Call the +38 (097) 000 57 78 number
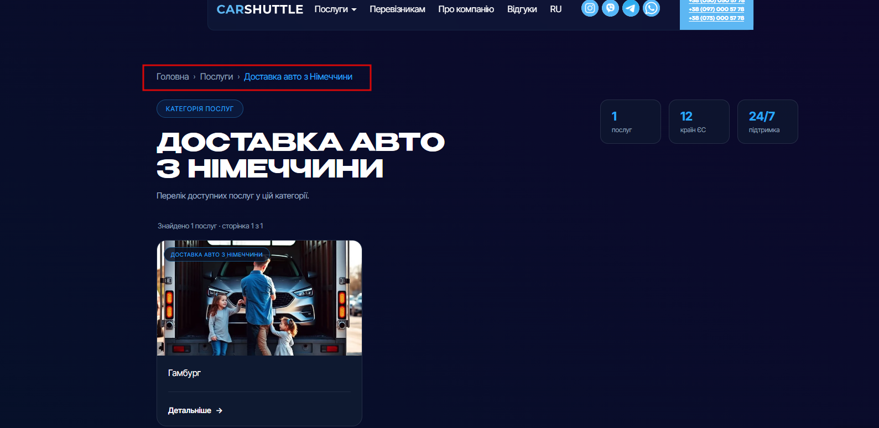The width and height of the screenshot is (879, 428). [x=716, y=9]
